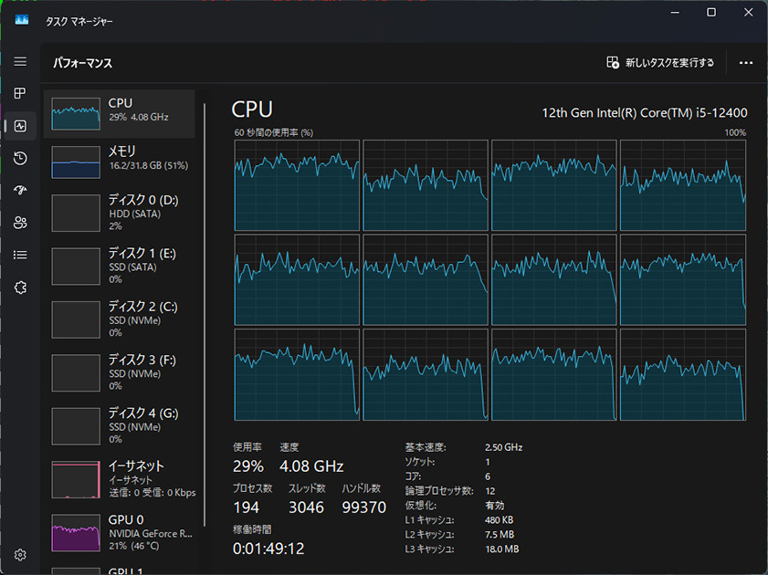The width and height of the screenshot is (768, 575).
Task: Click the L3 cache 18.0 MB value
Action: pyautogui.click(x=502, y=549)
